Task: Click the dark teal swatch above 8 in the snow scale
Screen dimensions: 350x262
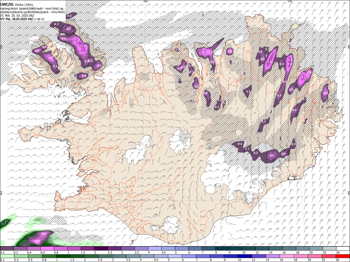Action: pyautogui.click(x=221, y=248)
